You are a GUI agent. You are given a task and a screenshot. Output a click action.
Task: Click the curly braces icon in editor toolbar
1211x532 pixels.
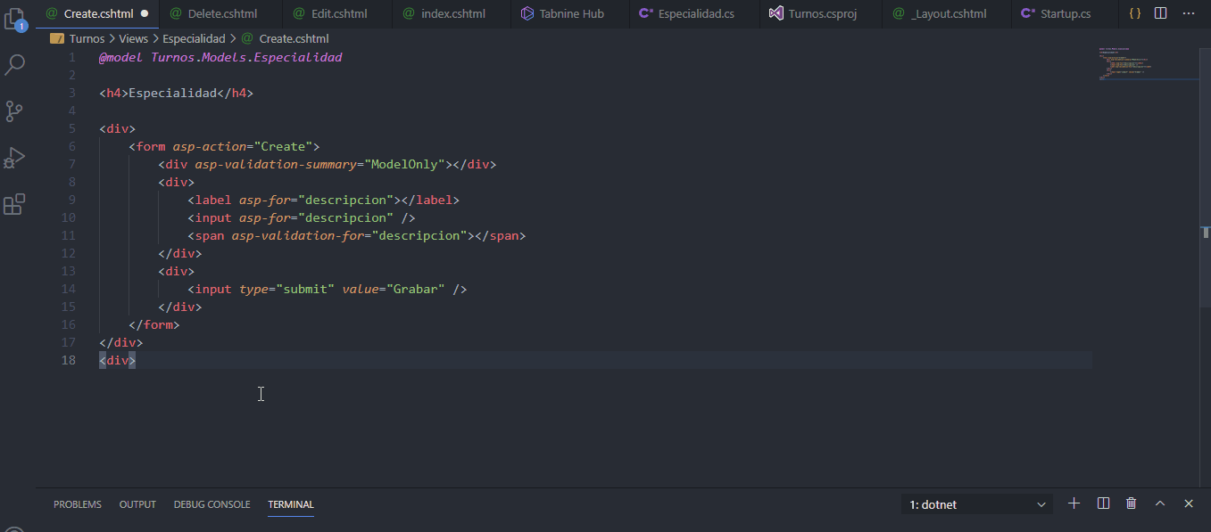pos(1134,13)
